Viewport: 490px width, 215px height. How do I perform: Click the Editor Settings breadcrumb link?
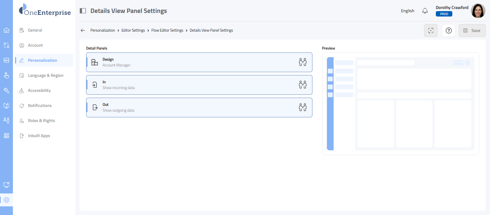pos(133,31)
